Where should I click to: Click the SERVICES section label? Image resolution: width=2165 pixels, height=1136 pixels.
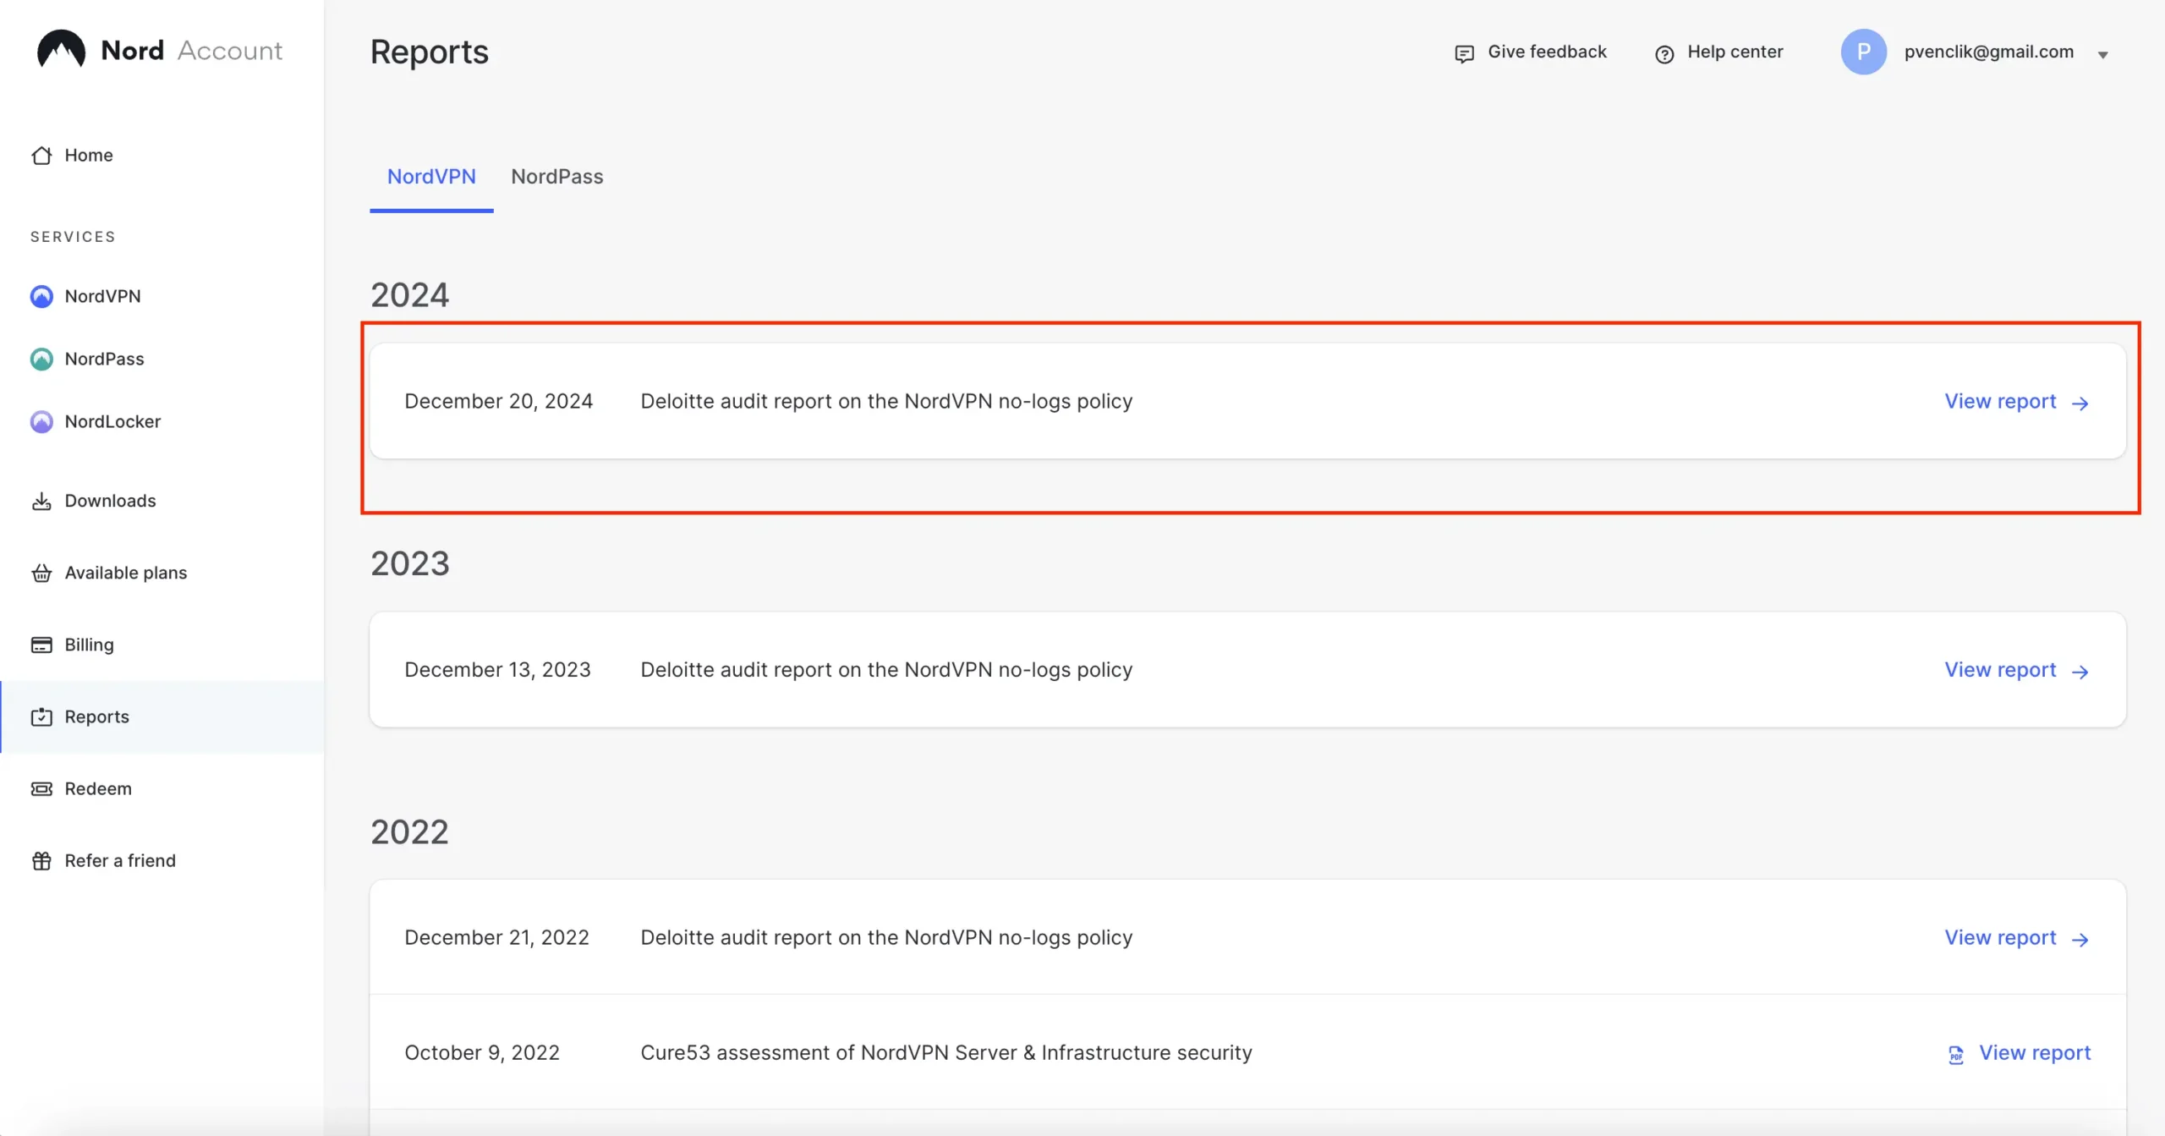click(x=73, y=237)
